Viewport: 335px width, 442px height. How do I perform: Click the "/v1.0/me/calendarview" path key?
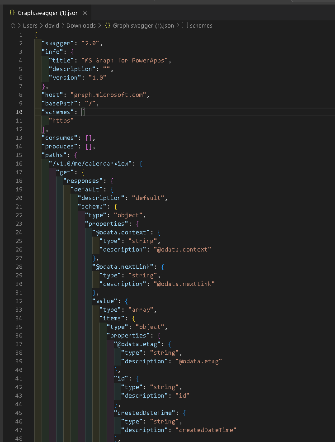click(x=90, y=164)
